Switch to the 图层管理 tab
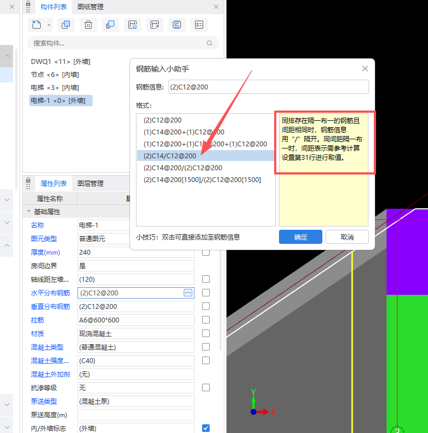Screen dimensions: 428x433 point(90,184)
